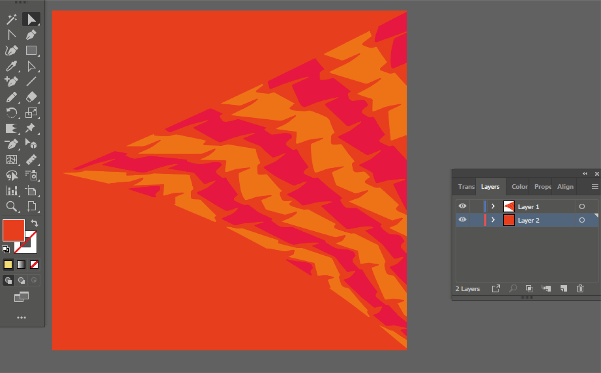
Task: Click Layer 2 thumbnail
Action: coord(509,220)
